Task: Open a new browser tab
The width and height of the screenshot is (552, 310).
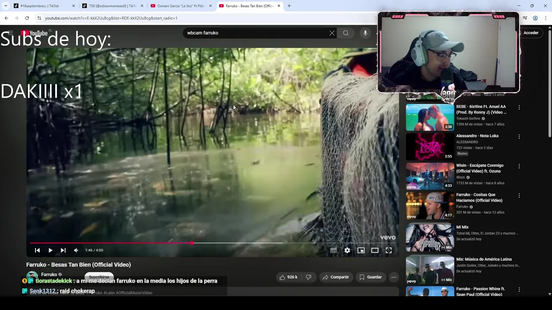Action: click(289, 6)
